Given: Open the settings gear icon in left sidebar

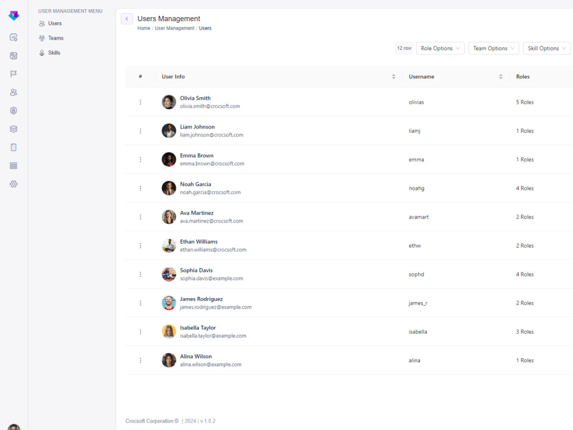Looking at the screenshot, I should [x=14, y=184].
